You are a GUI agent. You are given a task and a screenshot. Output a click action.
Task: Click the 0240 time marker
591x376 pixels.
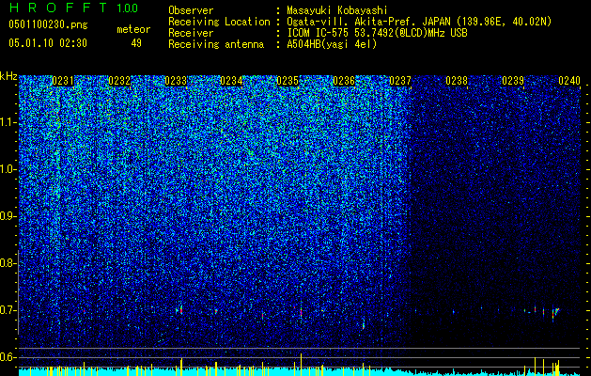[569, 81]
